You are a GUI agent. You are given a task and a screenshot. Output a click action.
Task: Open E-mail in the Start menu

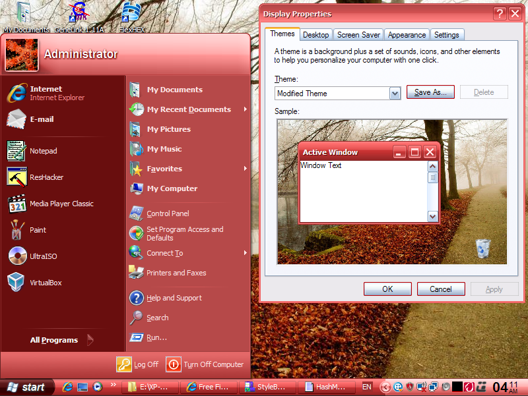pyautogui.click(x=63, y=119)
